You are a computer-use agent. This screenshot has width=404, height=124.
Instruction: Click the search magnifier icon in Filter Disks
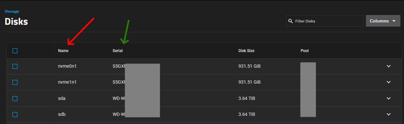[290, 21]
